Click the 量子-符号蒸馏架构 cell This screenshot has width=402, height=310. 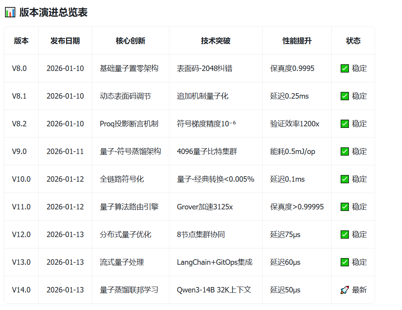(130, 151)
